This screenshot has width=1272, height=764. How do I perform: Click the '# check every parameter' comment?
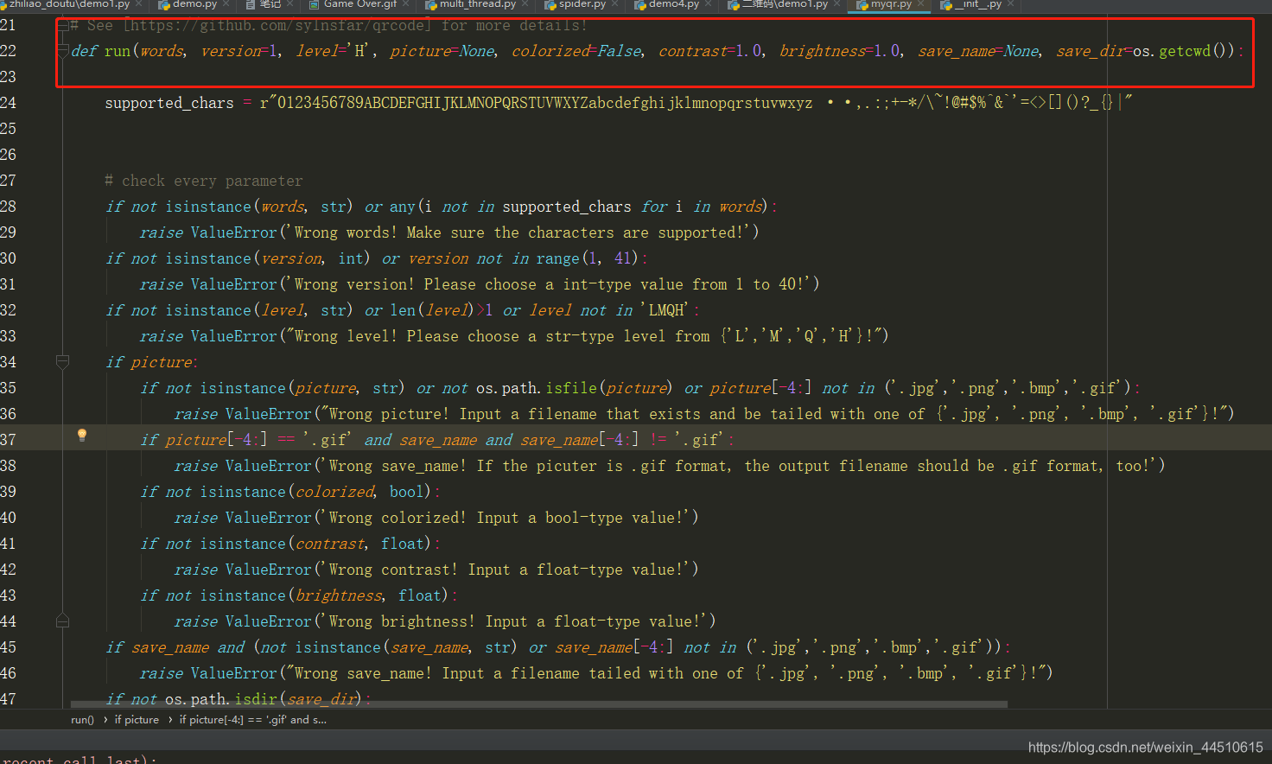point(204,181)
